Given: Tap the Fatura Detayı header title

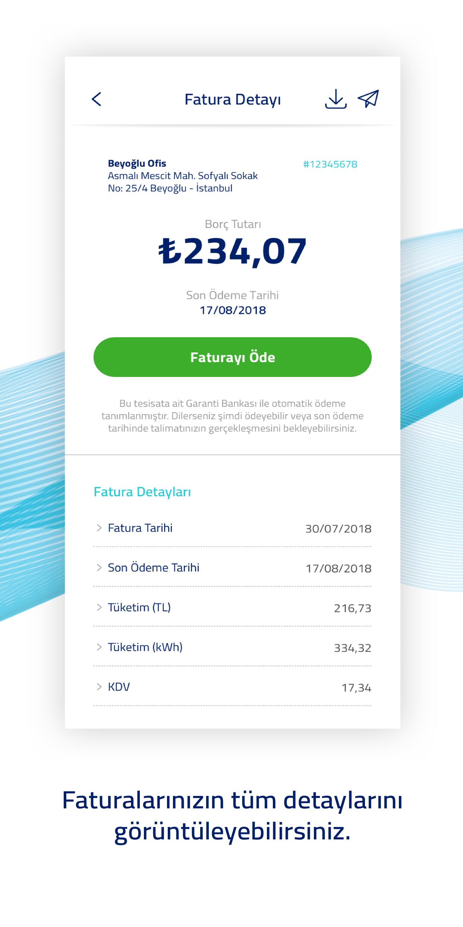Looking at the screenshot, I should [x=233, y=100].
